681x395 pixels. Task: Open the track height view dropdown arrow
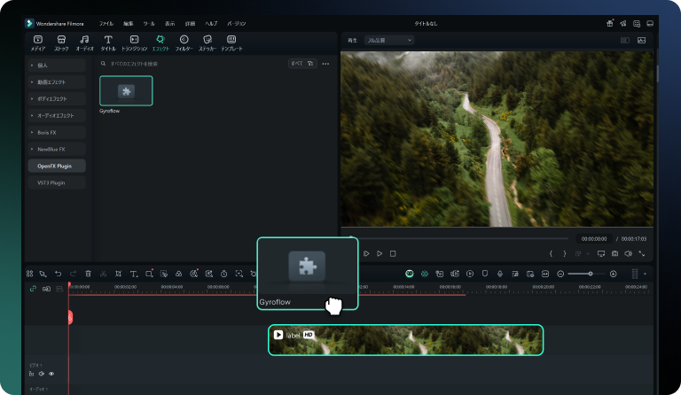tap(645, 274)
